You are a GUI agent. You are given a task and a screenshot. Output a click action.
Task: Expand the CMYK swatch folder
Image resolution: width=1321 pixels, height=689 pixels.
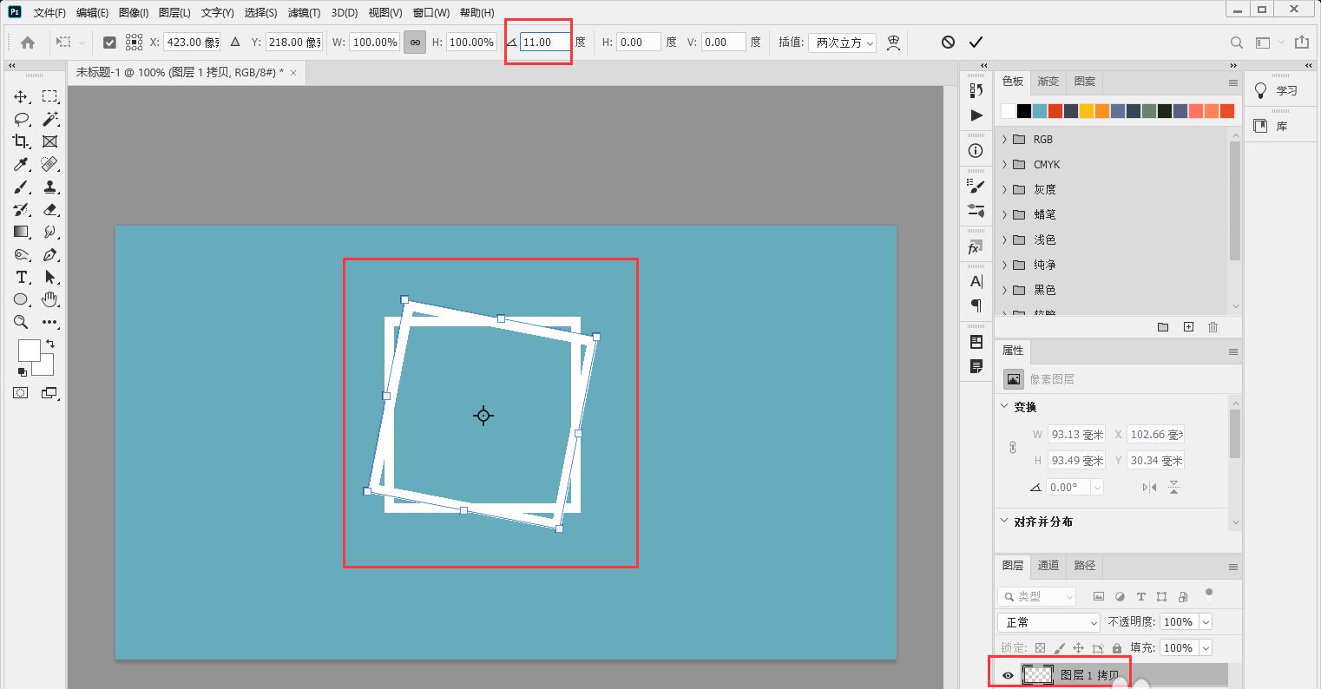pyautogui.click(x=1005, y=164)
